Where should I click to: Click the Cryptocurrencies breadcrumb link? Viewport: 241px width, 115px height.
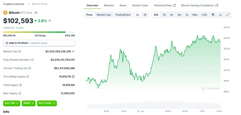tap(14, 4)
